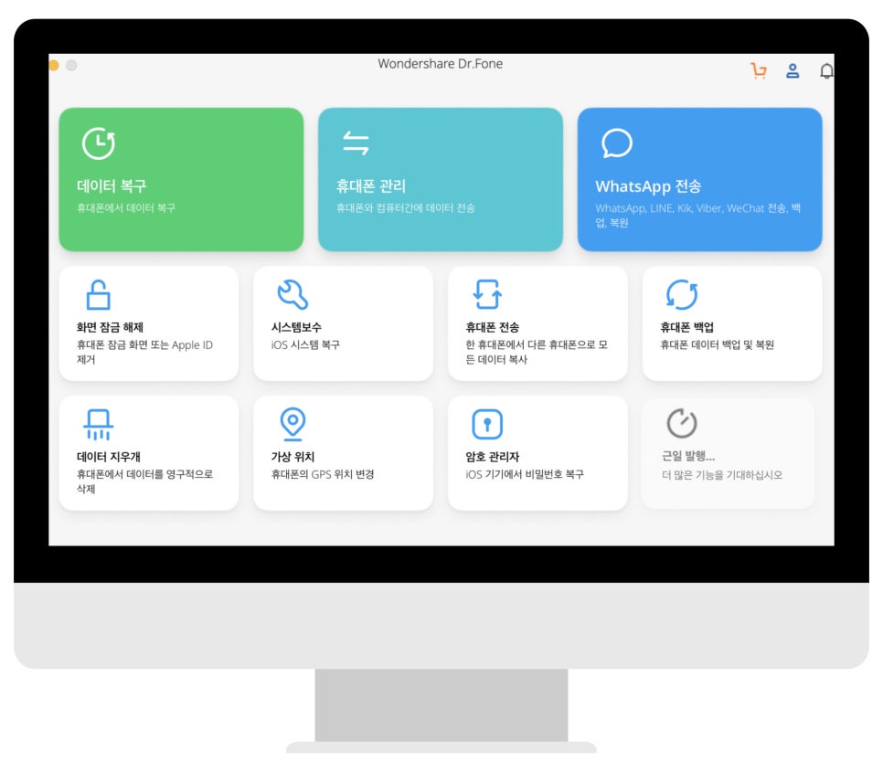
Task: Click the text 휴대폰와 컴퓨터간에 데이터 전송
Action: (x=406, y=208)
